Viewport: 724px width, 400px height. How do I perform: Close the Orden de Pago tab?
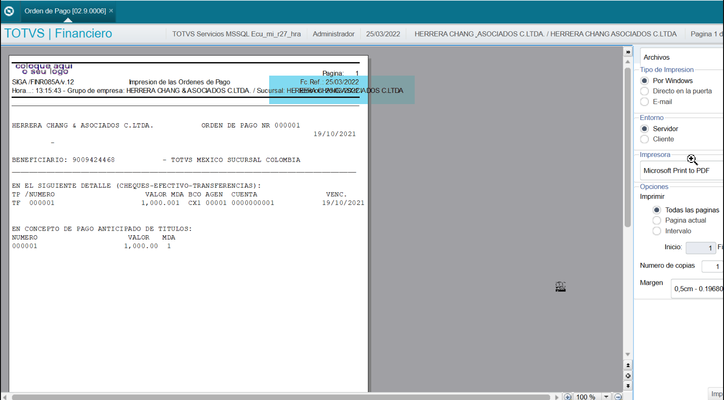tap(111, 11)
